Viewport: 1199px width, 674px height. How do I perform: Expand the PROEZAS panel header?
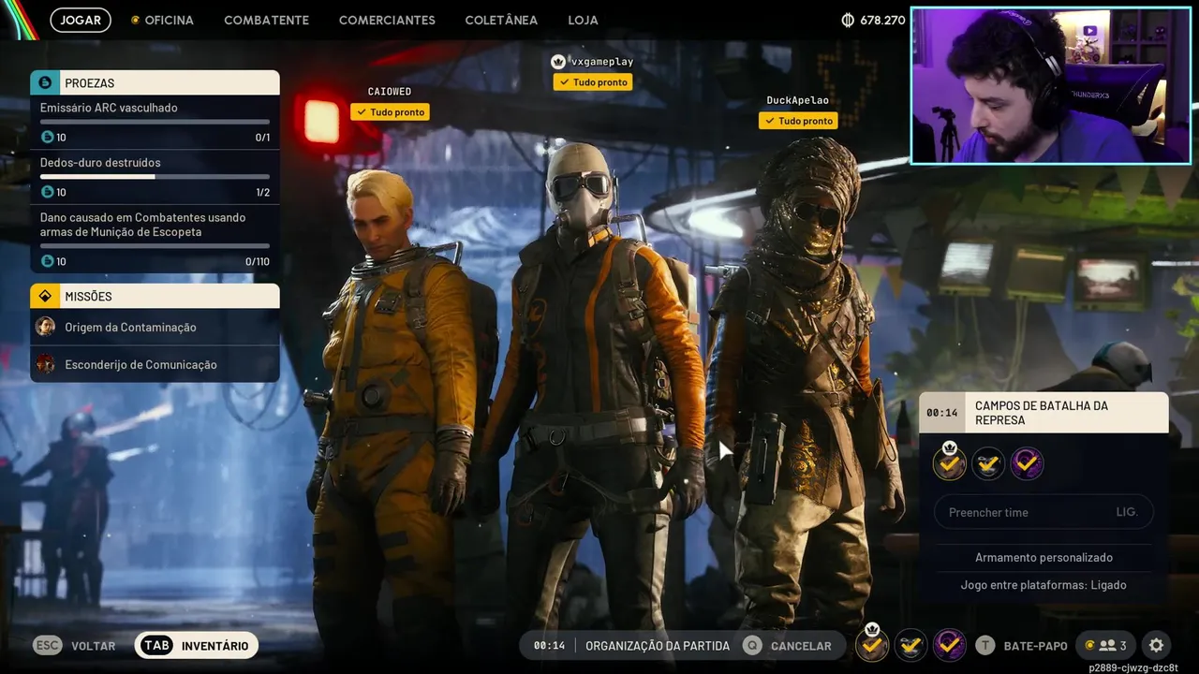155,83
